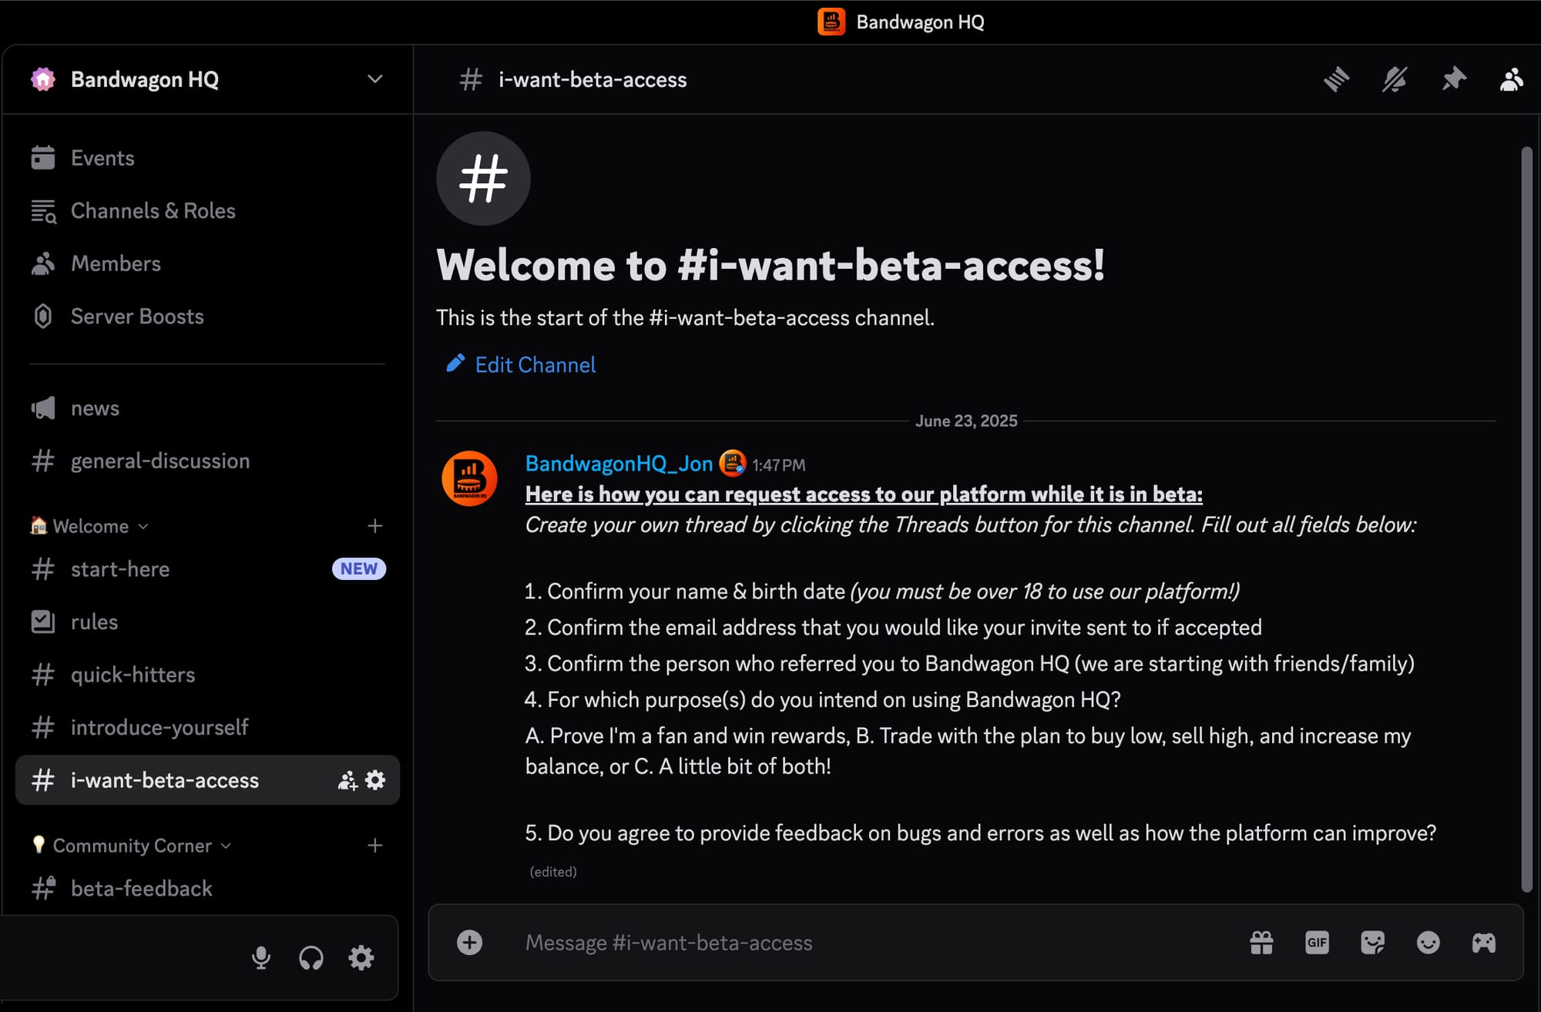This screenshot has width=1541, height=1012.
Task: Open introduce-yourself channel
Action: 206,727
